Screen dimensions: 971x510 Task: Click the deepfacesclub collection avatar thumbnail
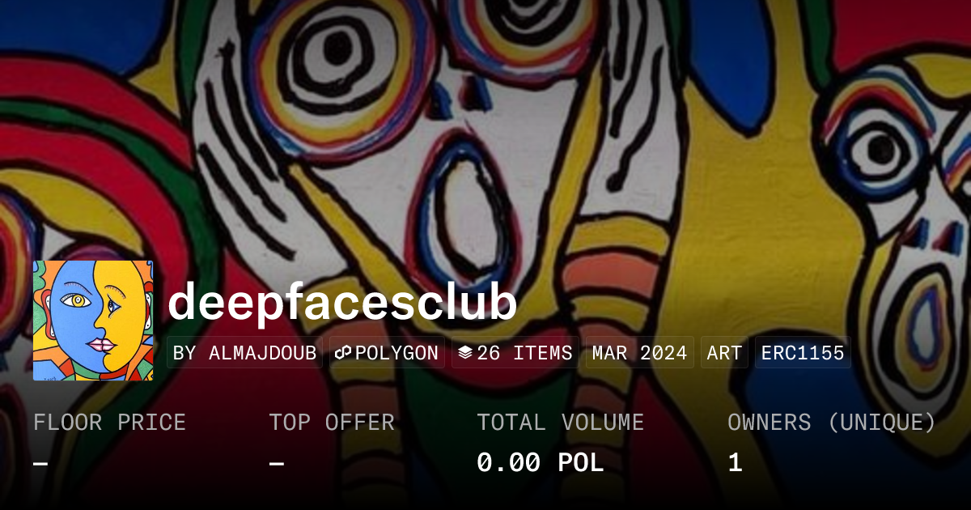[x=93, y=321]
